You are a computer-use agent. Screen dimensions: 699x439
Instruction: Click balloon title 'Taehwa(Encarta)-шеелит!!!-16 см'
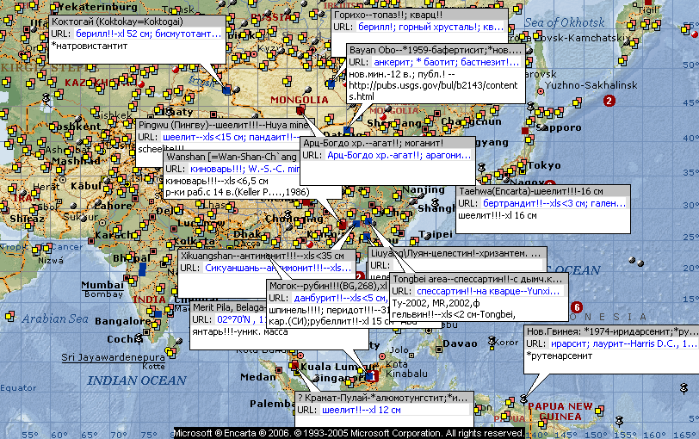coord(531,191)
